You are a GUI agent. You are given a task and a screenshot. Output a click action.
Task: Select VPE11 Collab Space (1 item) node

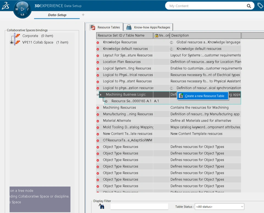[45, 42]
